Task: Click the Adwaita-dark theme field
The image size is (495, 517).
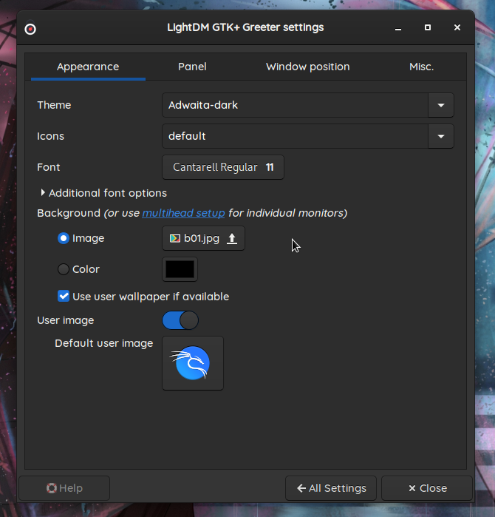Action: pyautogui.click(x=295, y=105)
